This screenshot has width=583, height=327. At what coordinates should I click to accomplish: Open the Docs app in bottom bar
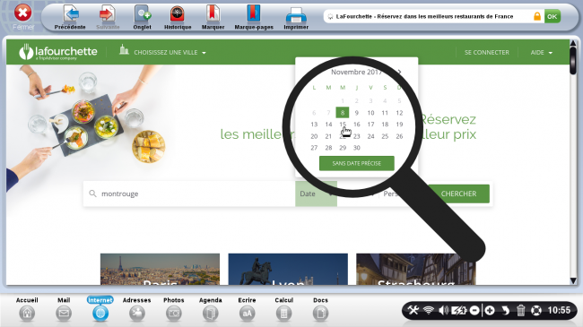tap(320, 309)
